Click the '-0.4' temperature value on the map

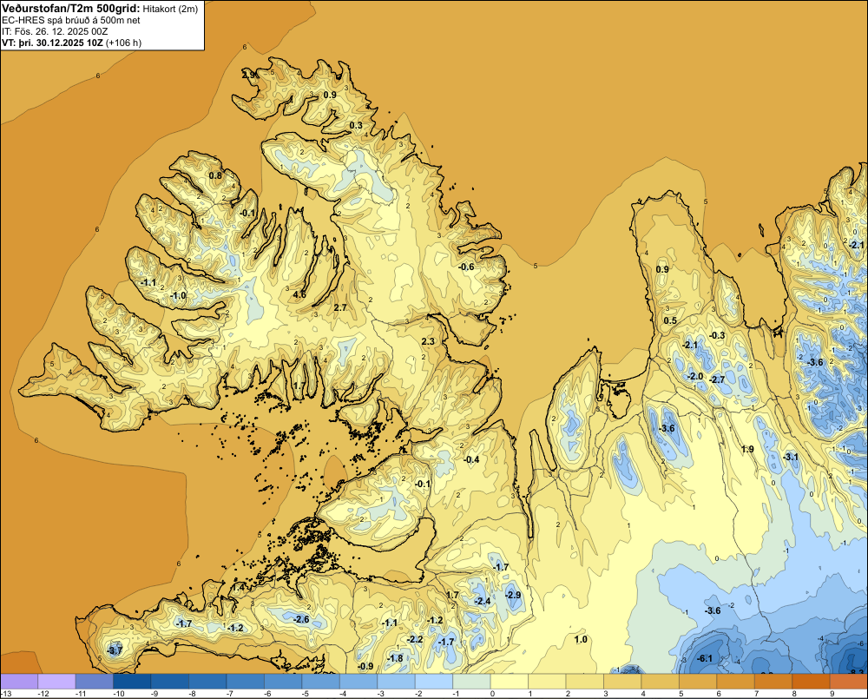tap(471, 459)
